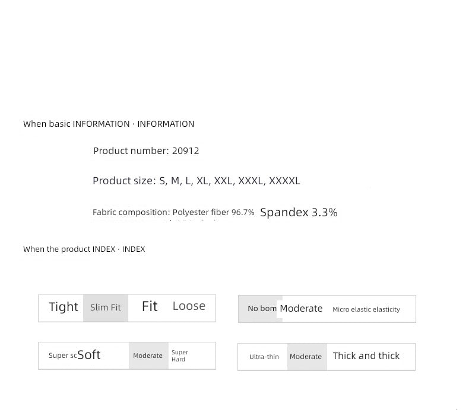Select Soft in the softness scale
The height and width of the screenshot is (410, 469).
tap(89, 355)
